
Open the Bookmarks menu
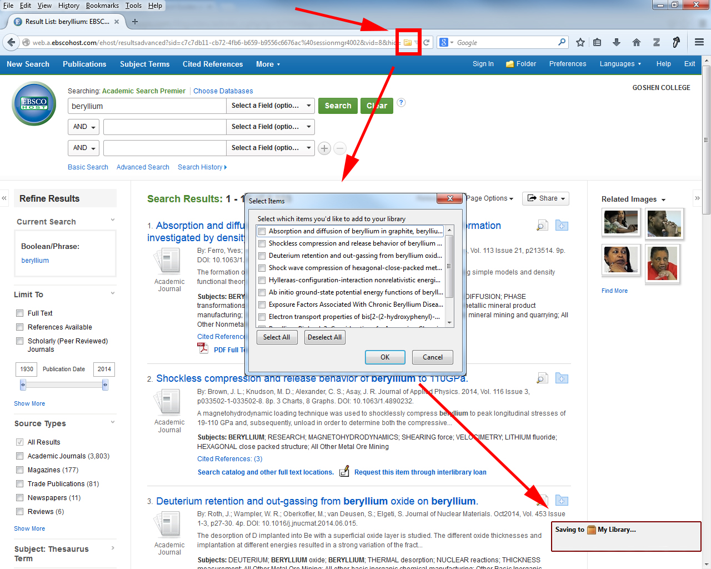[x=102, y=6]
